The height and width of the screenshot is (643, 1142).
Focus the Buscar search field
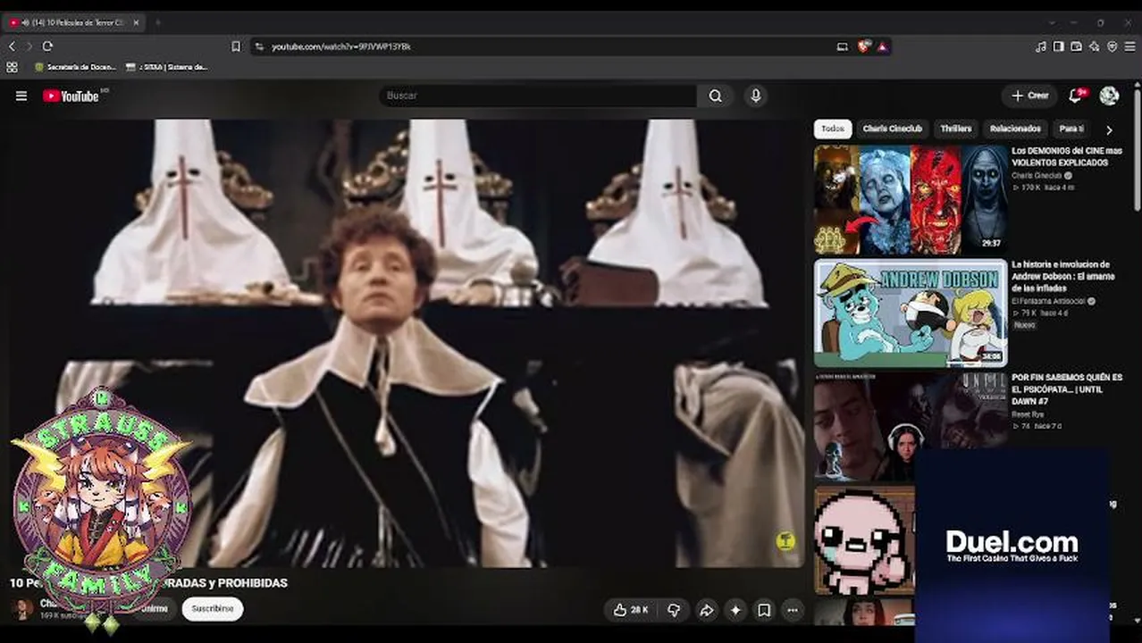click(x=538, y=96)
